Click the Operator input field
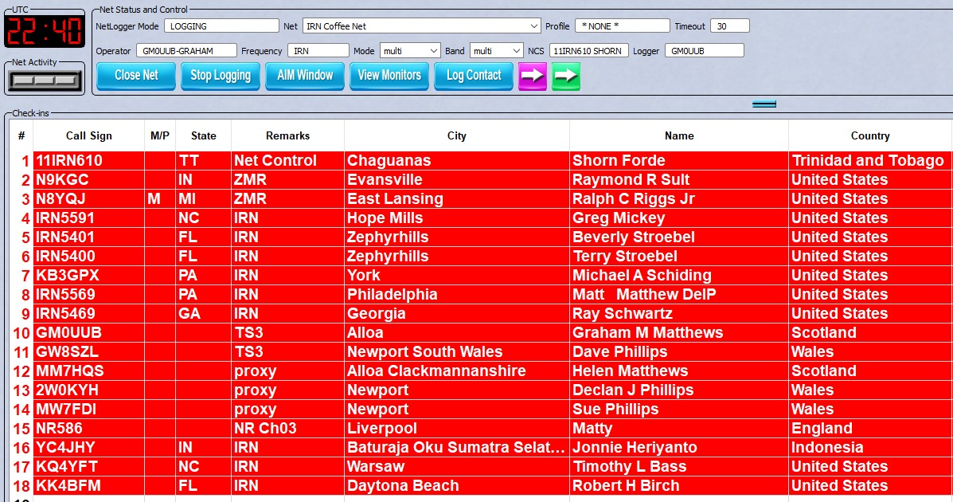Viewport: 953px width, 502px height. click(x=186, y=51)
